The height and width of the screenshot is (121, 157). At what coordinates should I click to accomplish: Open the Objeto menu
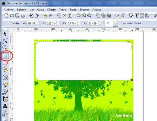[51, 10]
